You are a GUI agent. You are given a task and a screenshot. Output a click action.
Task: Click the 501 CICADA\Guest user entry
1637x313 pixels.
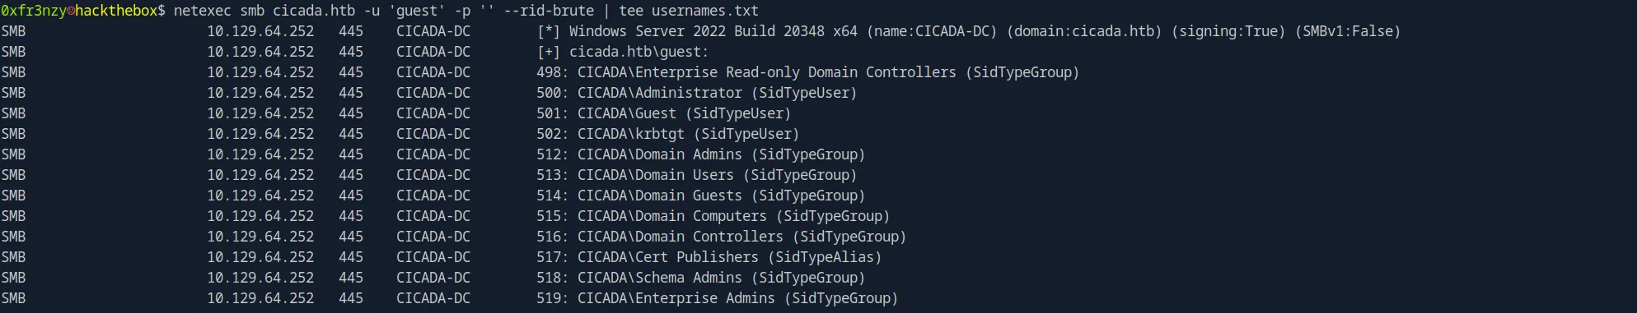click(664, 113)
